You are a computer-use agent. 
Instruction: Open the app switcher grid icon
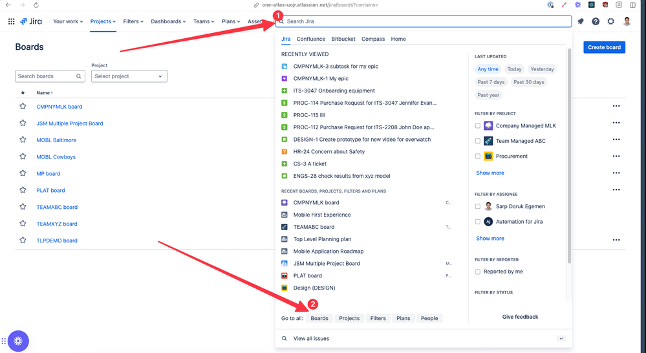12,21
